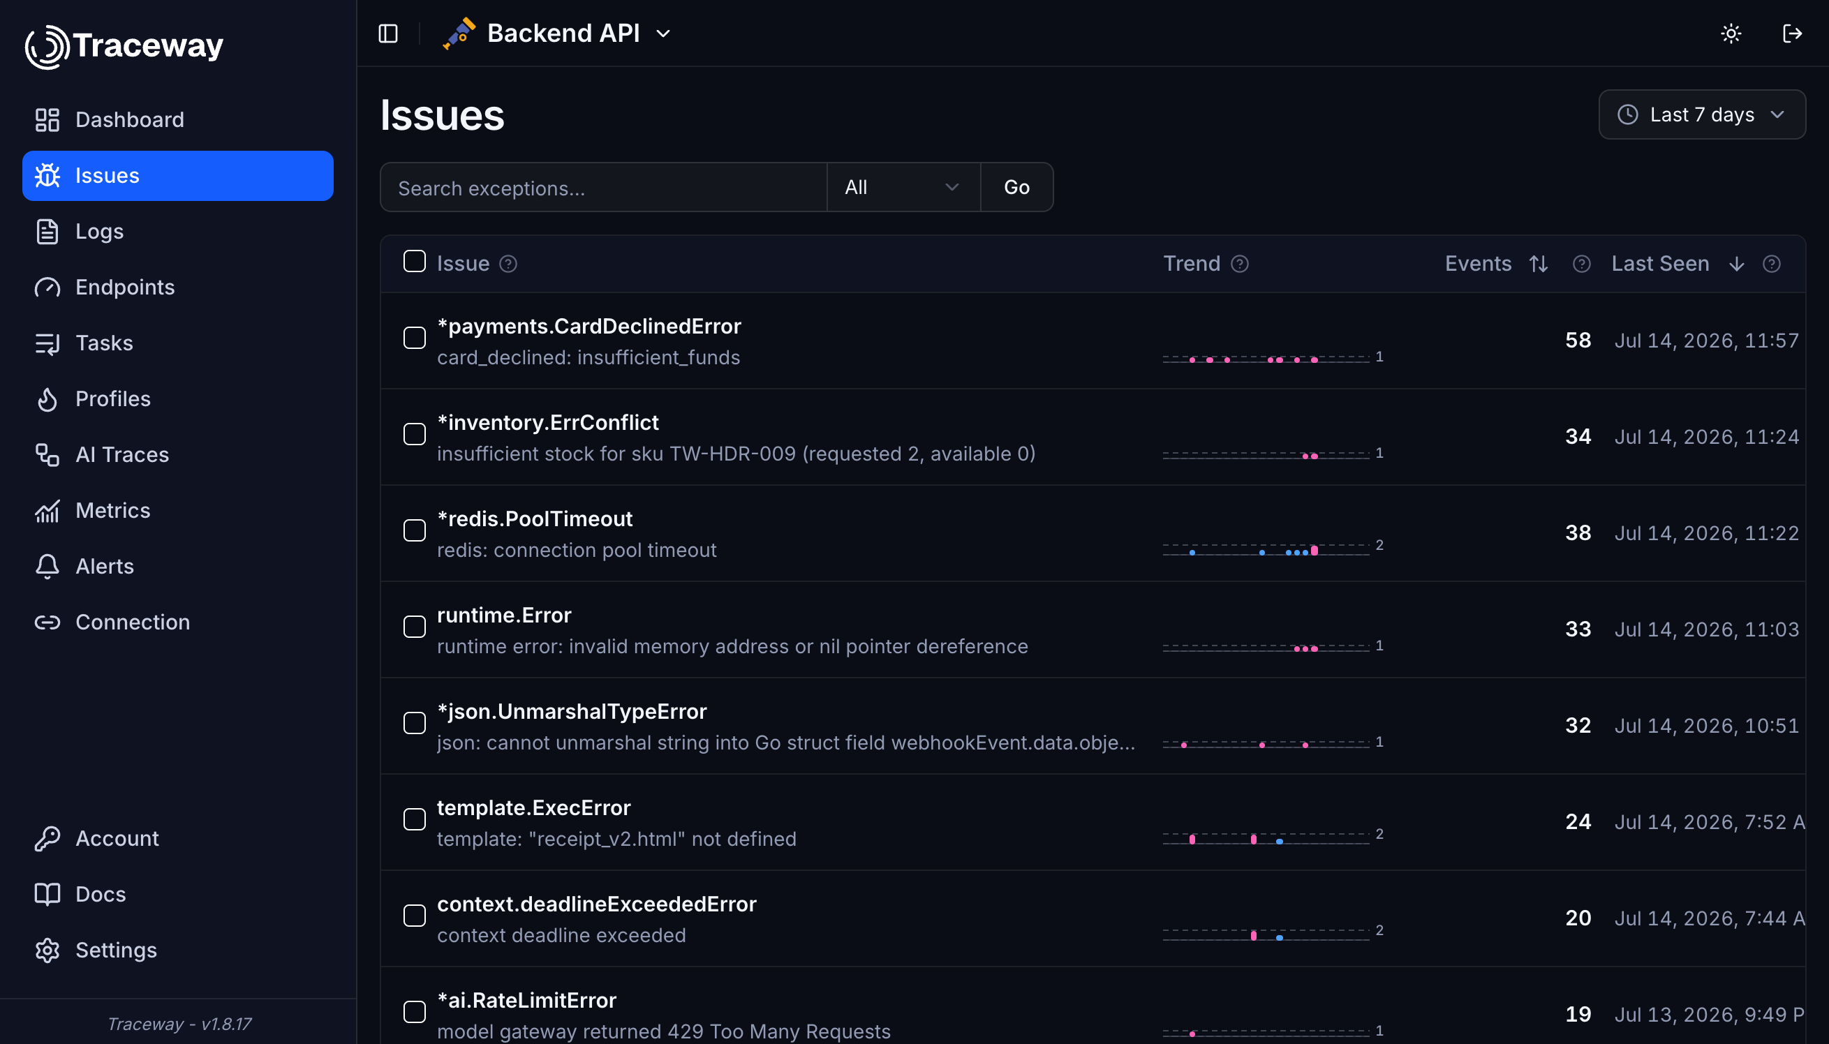1829x1044 pixels.
Task: Sort by Events using the up-down arrows
Action: click(x=1538, y=264)
